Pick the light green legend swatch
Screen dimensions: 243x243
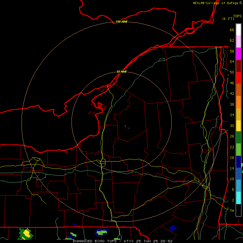pyautogui.click(x=238, y=149)
